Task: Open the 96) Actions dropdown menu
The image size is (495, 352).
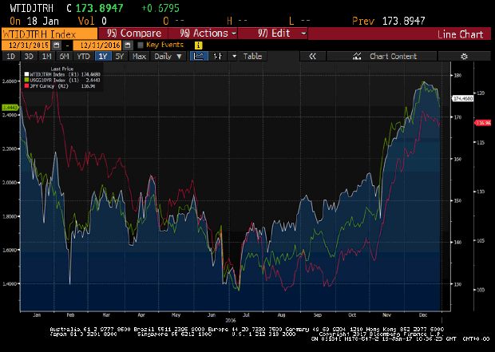Action: click(x=203, y=34)
